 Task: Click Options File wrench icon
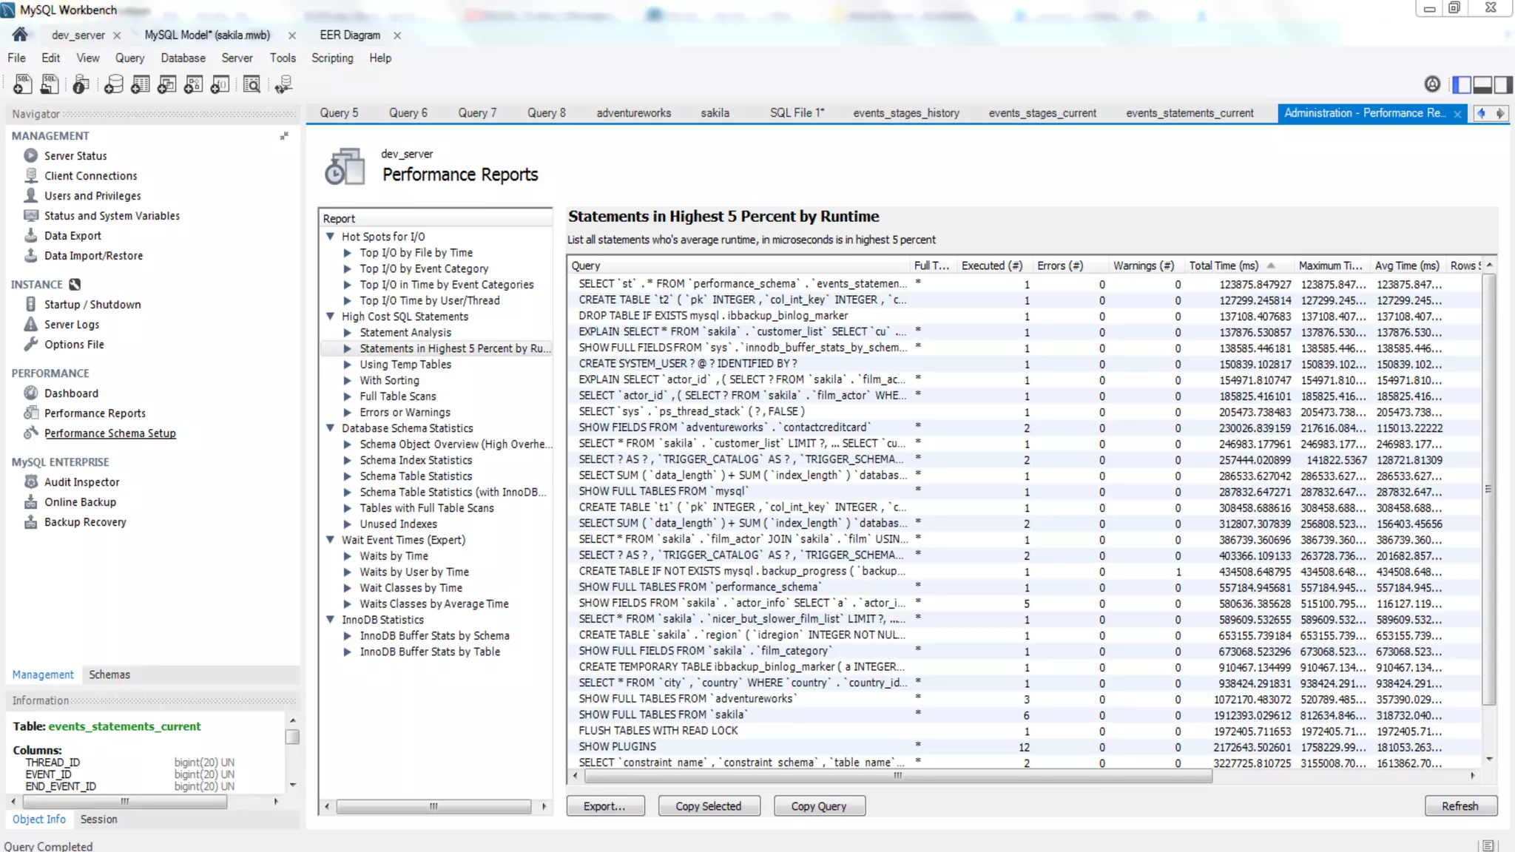[30, 344]
